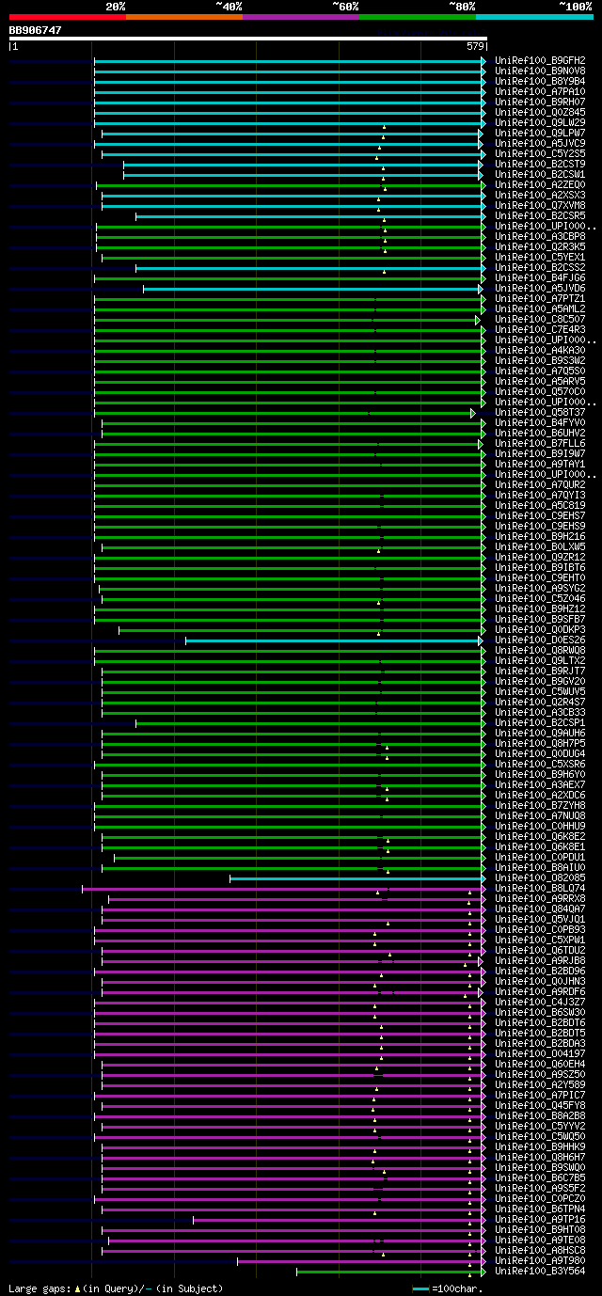
Task: Click label UniRef100_C5YEX1
Action: point(540,257)
